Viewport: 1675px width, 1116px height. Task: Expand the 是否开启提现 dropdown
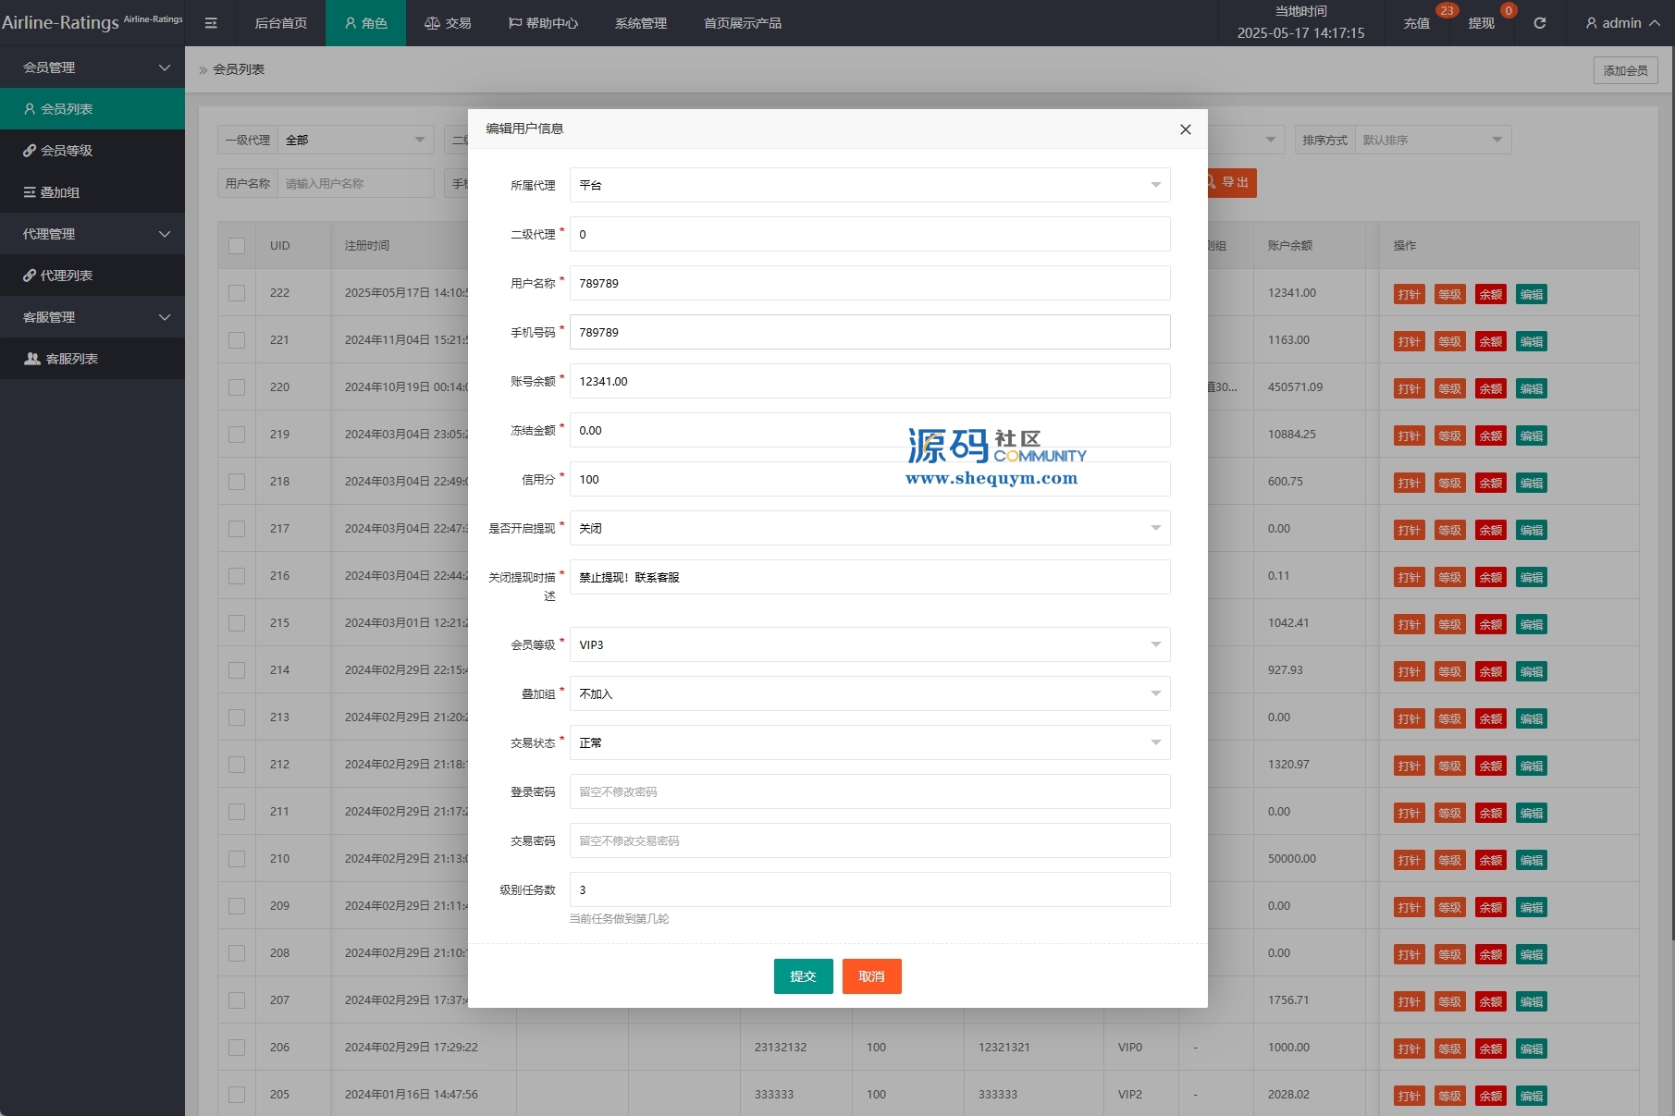point(868,528)
